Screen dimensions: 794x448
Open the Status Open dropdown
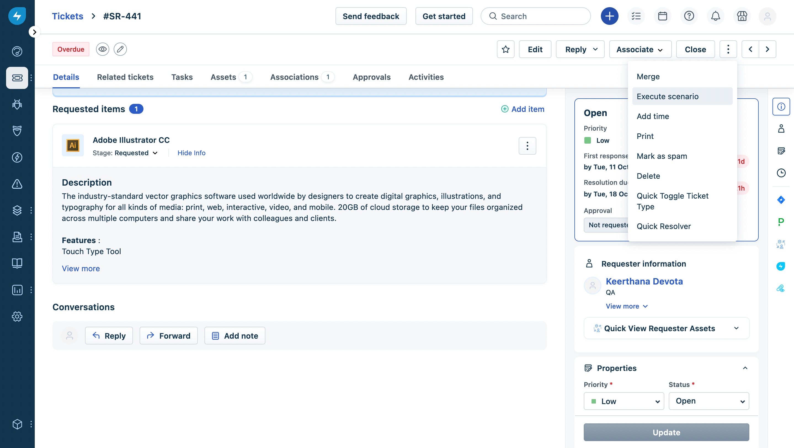[709, 401]
